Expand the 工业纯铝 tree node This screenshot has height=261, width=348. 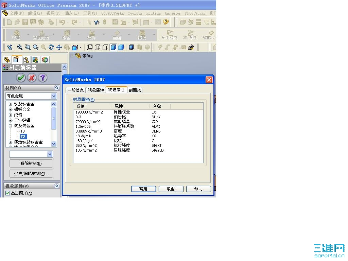point(10,120)
